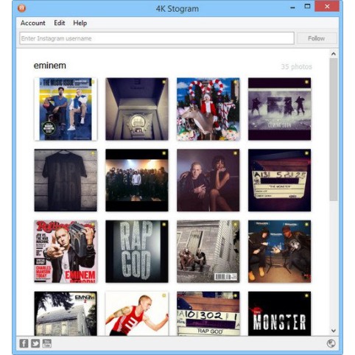Click the scrollbar up arrow
The width and height of the screenshot is (355, 355).
click(x=334, y=54)
